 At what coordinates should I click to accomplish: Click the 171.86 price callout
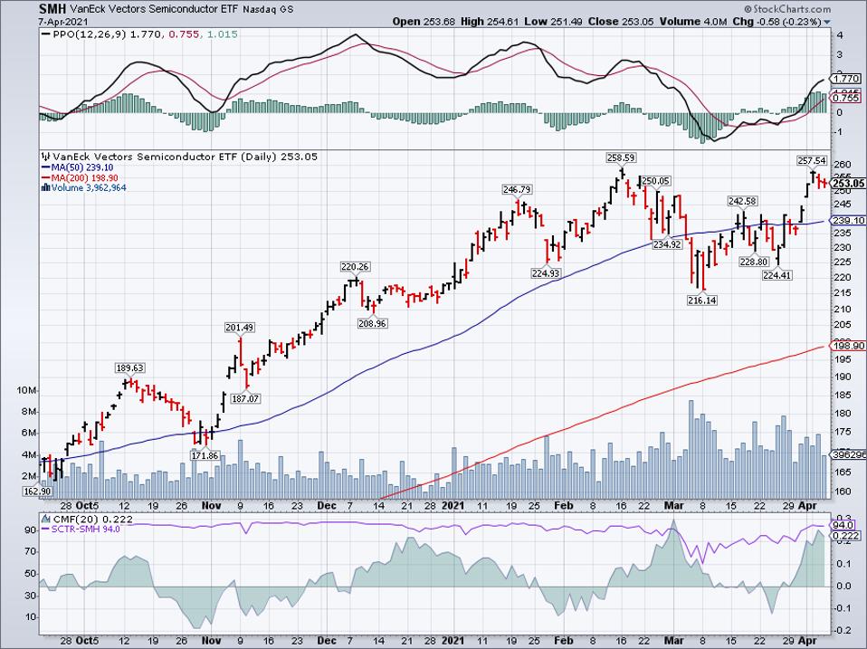[x=205, y=455]
